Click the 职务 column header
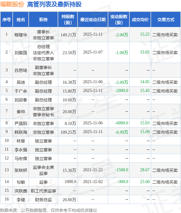This screenshot has height=213, width=181. point(43,20)
